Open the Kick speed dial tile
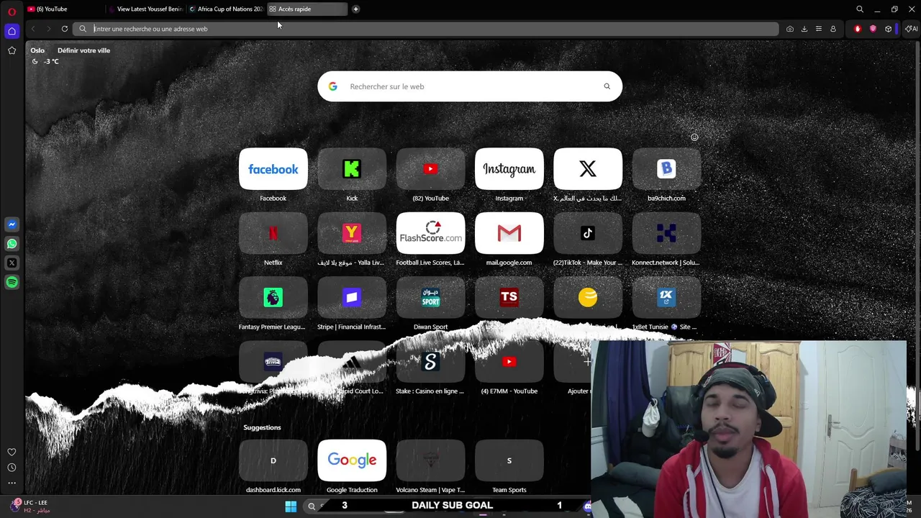Screen dimensions: 921x518 [x=352, y=169]
